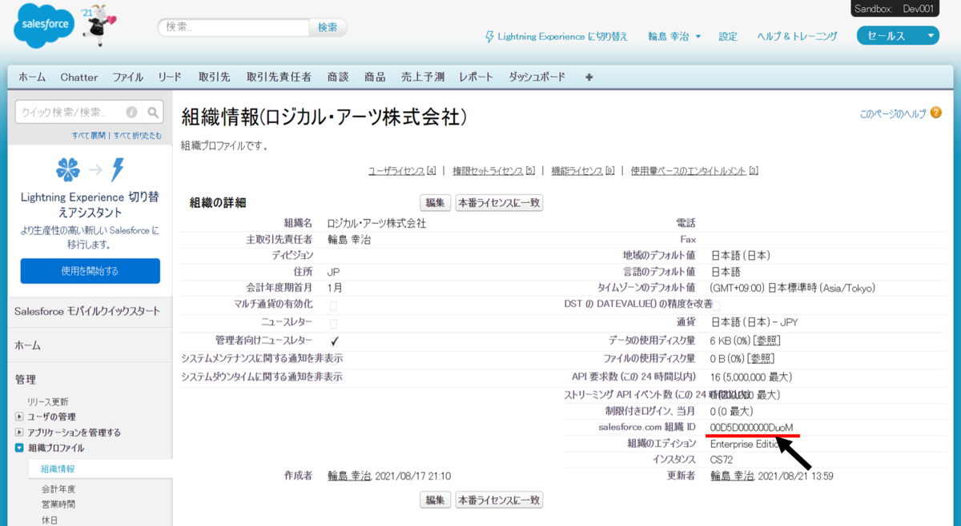This screenshot has width=961, height=526.
Task: Jump to 機能ライセンス section link
Action: 582,171
